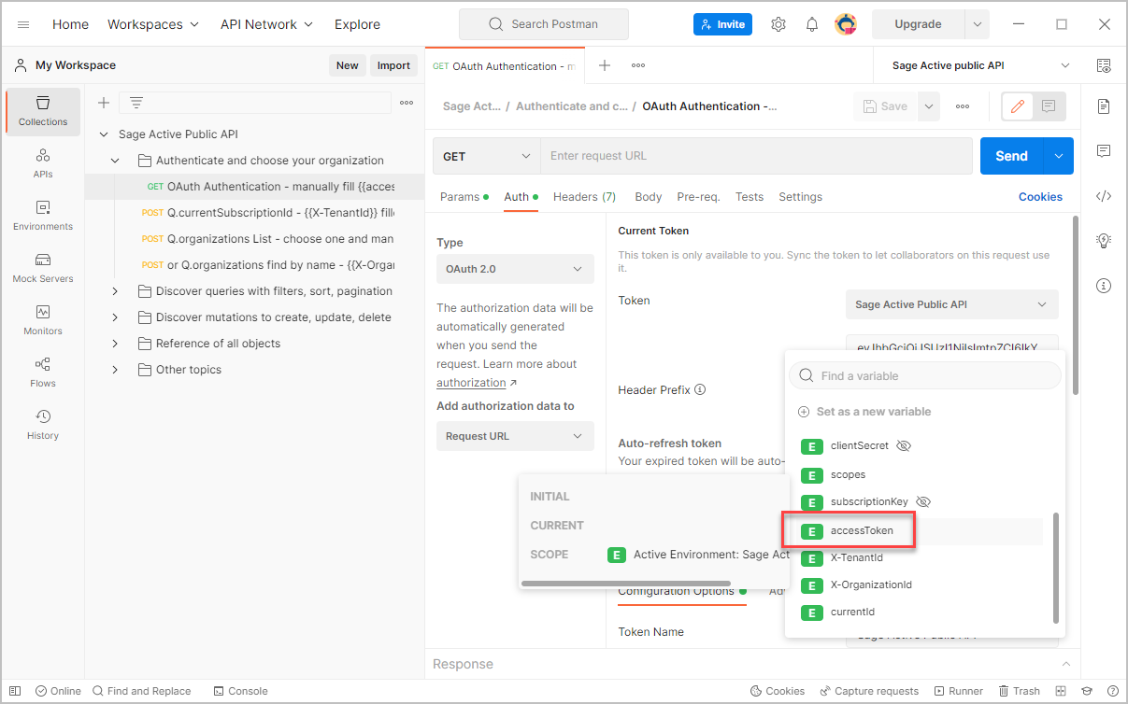
Task: Open the API Network dropdown
Action: tap(267, 24)
